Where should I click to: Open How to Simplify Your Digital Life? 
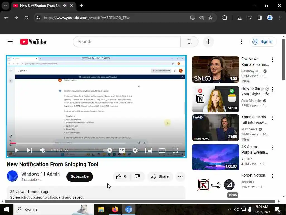255,91
